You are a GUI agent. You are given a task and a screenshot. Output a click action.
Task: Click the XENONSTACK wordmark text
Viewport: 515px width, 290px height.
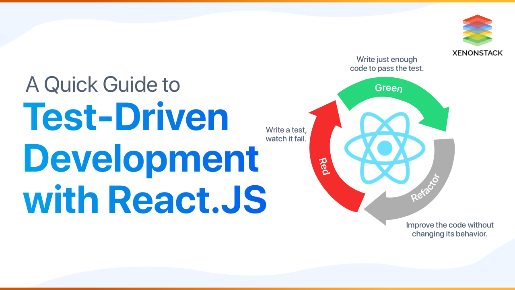point(477,52)
